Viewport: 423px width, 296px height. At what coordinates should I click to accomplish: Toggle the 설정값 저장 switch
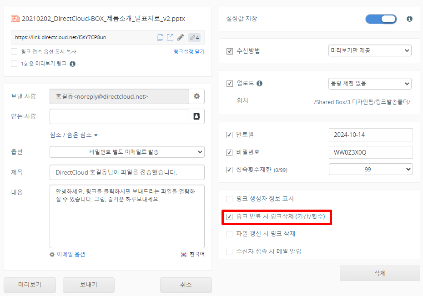[x=381, y=19]
